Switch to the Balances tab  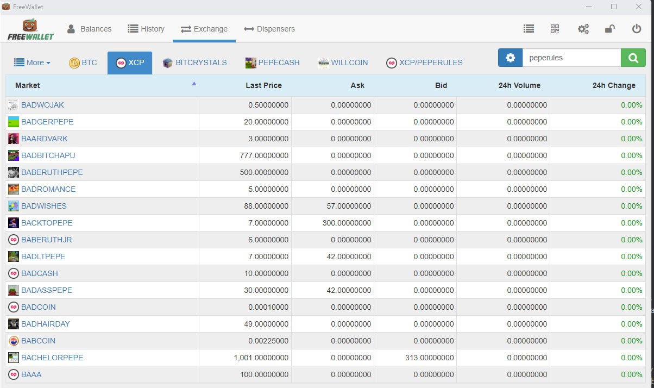89,29
